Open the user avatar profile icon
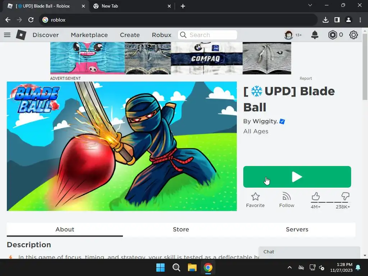The height and width of the screenshot is (276, 368). (289, 35)
